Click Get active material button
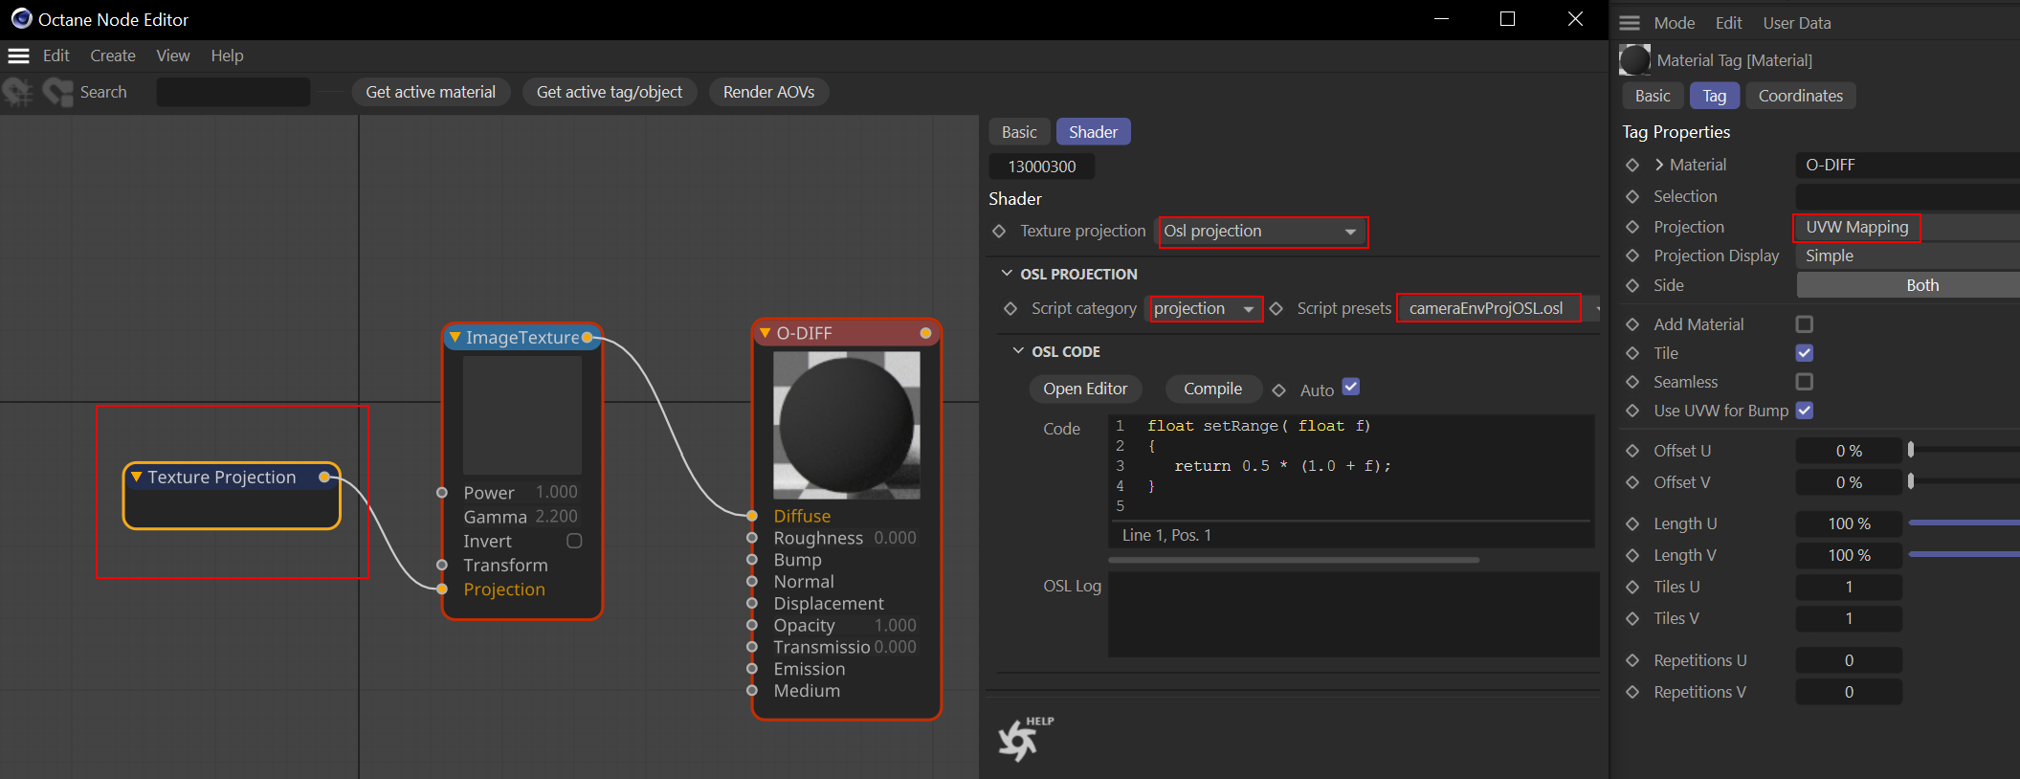Image resolution: width=2020 pixels, height=779 pixels. click(431, 92)
